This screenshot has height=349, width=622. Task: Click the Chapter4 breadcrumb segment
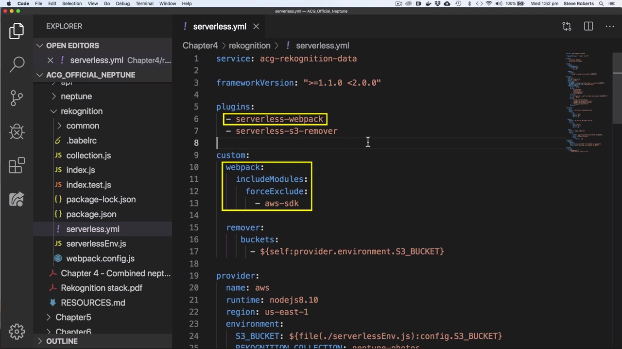coord(200,46)
